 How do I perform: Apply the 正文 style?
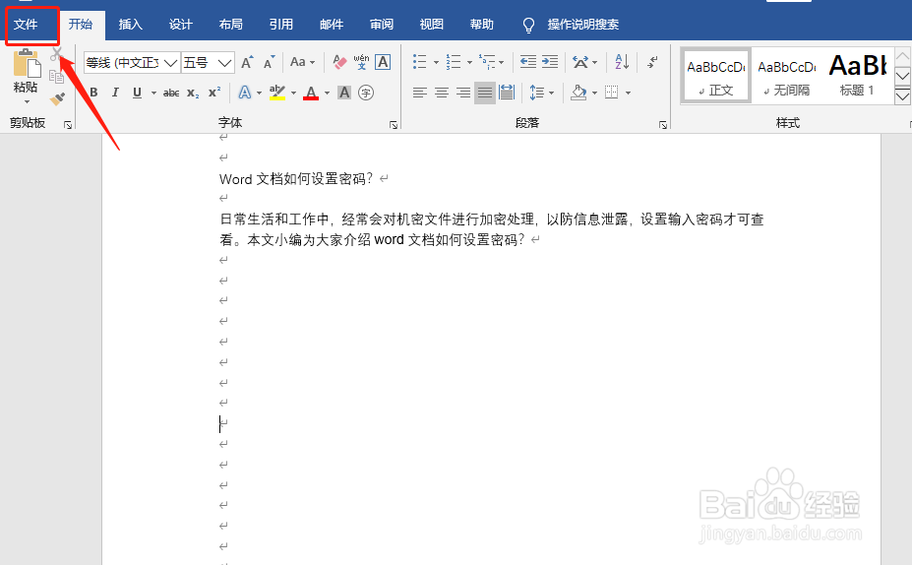[715, 76]
